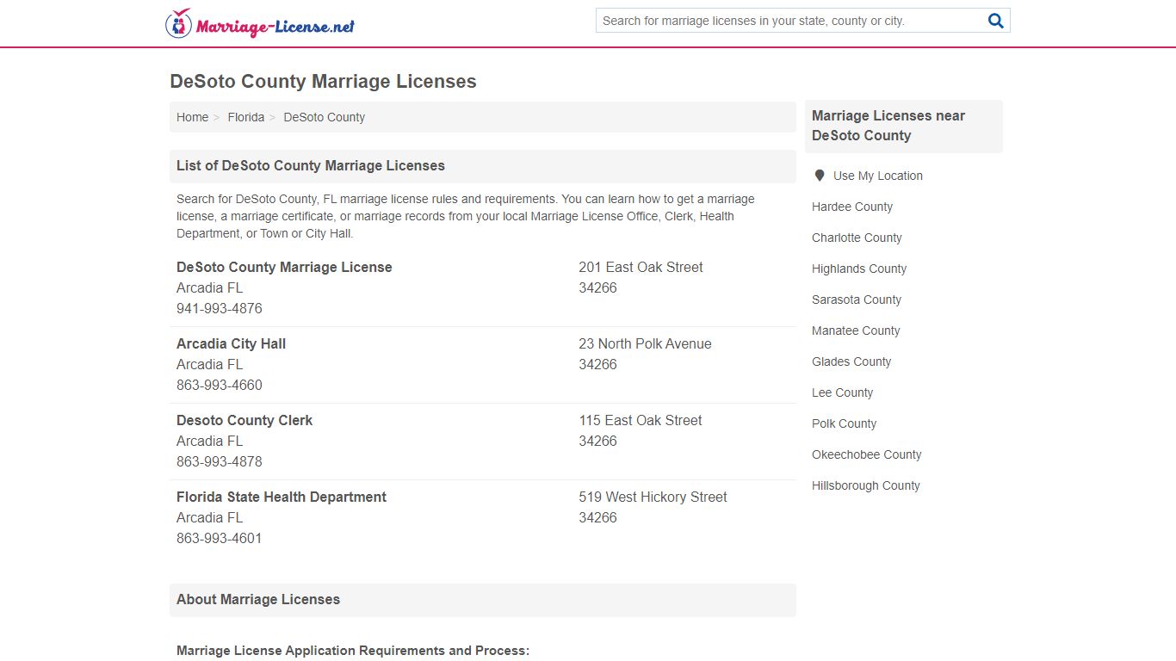Click phone number 941-993-4876
This screenshot has width=1176, height=661.
click(x=220, y=309)
